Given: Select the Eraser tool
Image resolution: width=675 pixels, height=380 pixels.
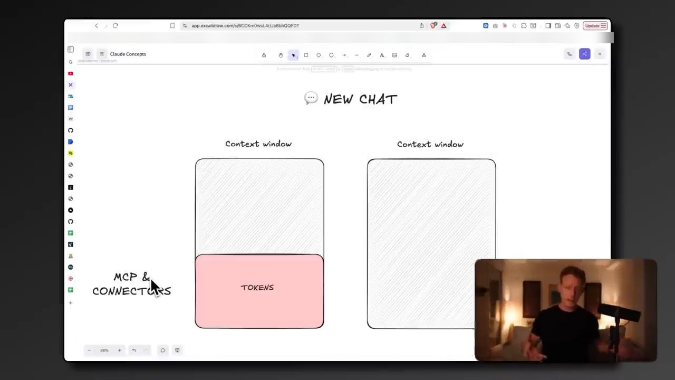Looking at the screenshot, I should [x=407, y=55].
